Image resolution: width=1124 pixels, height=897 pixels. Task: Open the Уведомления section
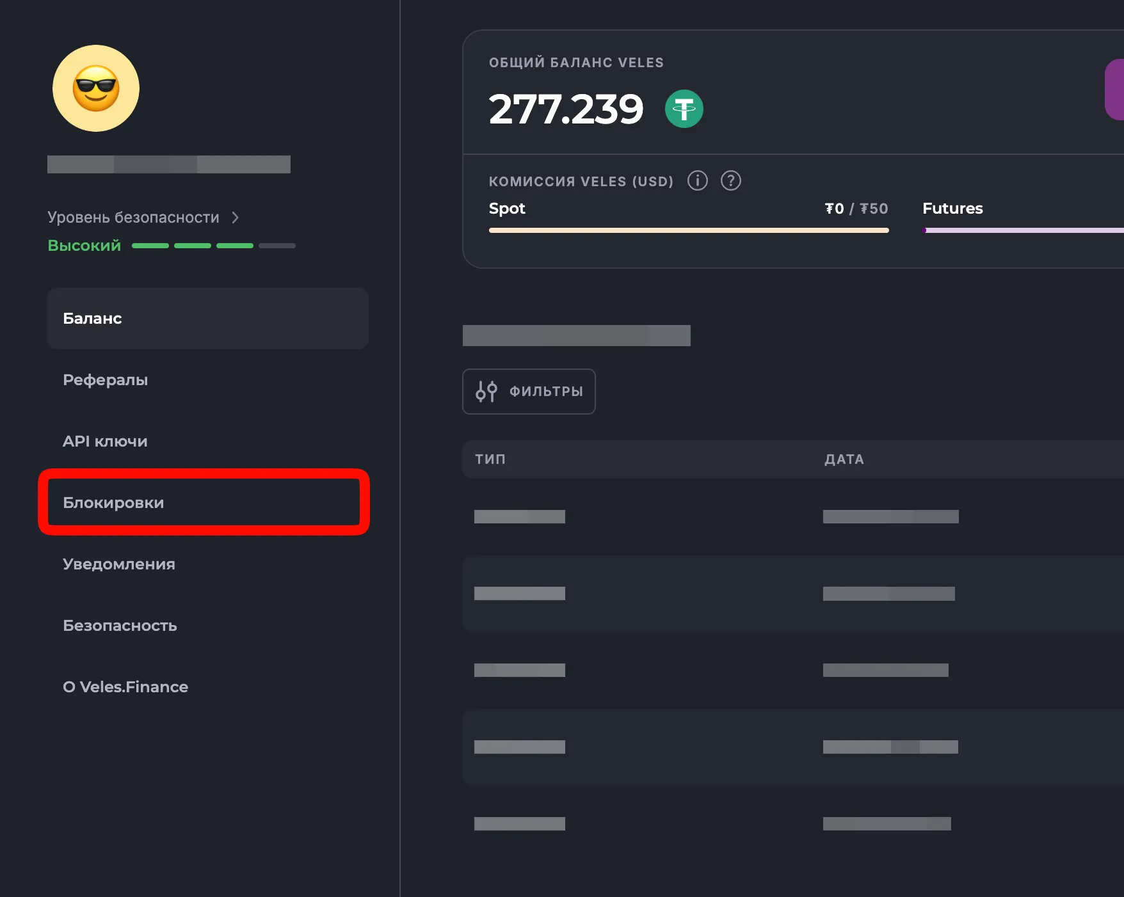(119, 564)
